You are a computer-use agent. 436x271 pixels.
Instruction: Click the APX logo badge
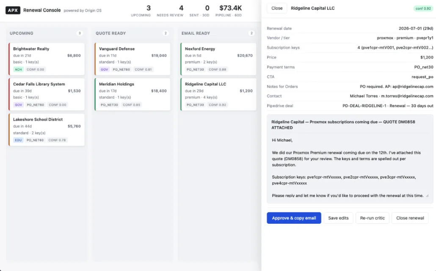(13, 10)
